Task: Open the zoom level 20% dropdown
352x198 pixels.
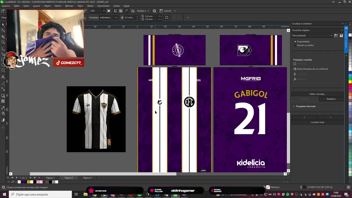Action: tap(104, 11)
